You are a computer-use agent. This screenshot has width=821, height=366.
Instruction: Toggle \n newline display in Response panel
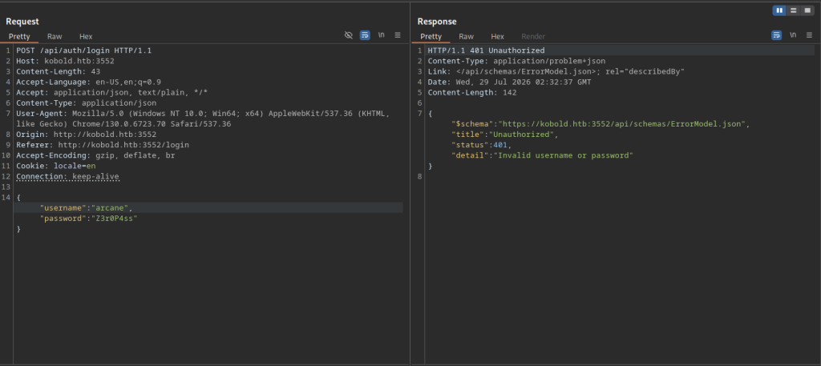(x=793, y=35)
